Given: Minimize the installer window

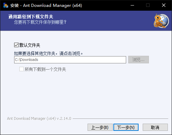Looking at the screenshot, I should pos(132,5).
